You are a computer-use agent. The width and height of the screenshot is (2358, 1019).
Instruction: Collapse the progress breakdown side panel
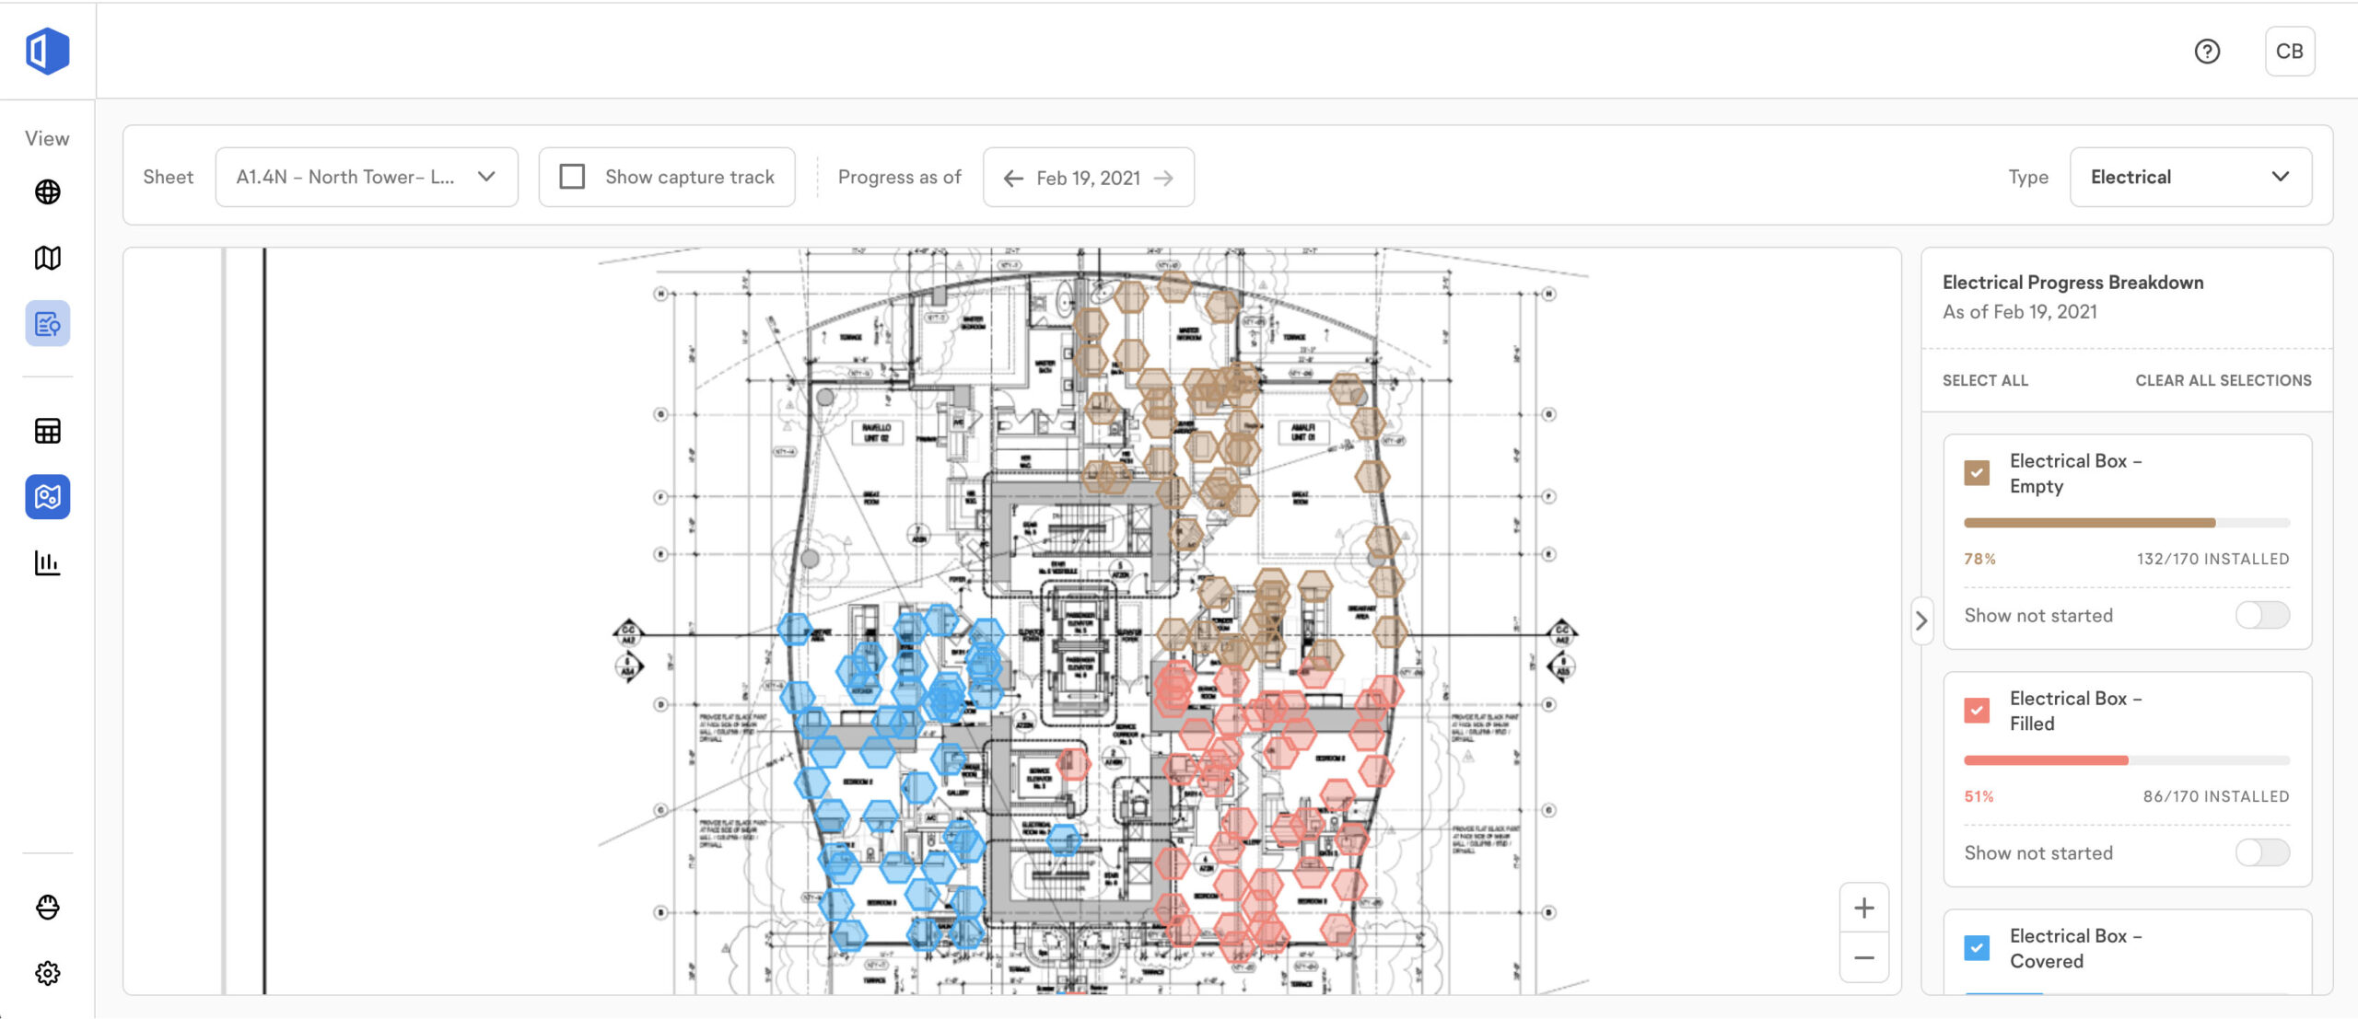[x=1921, y=620]
